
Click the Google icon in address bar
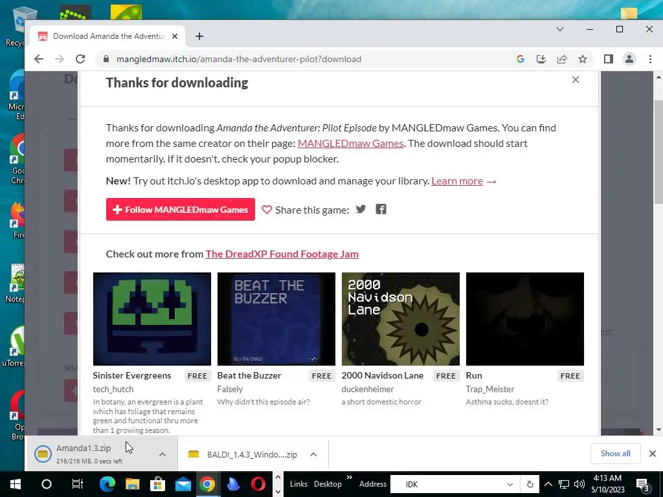click(521, 59)
